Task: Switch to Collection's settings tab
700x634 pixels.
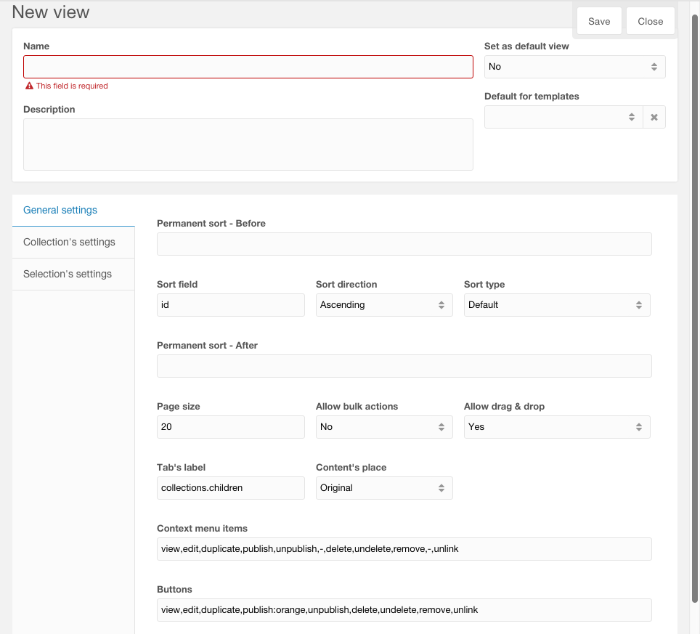Action: coord(69,242)
